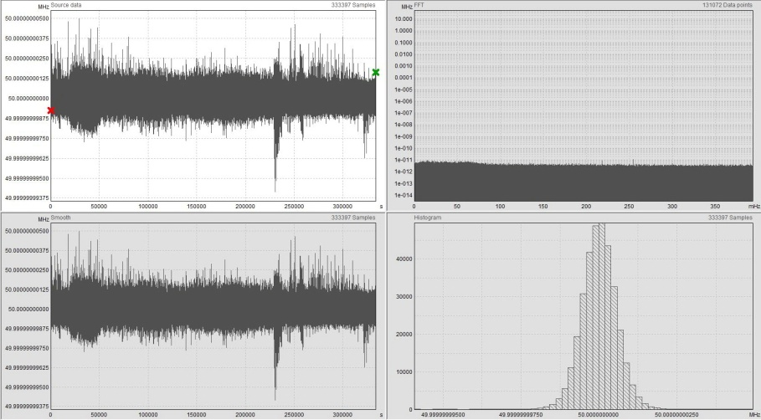Click the 1e-005 label on FFT y-axis

click(x=404, y=90)
